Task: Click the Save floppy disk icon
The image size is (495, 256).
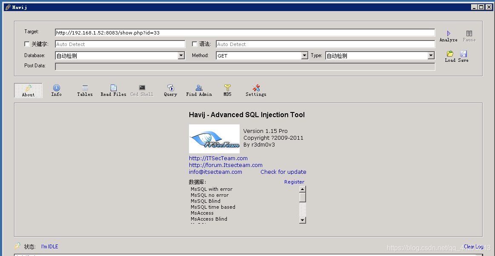Action: tap(463, 54)
